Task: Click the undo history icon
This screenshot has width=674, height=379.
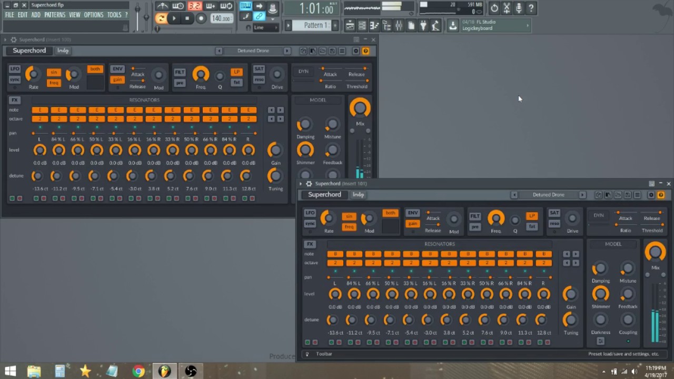Action: [x=494, y=8]
